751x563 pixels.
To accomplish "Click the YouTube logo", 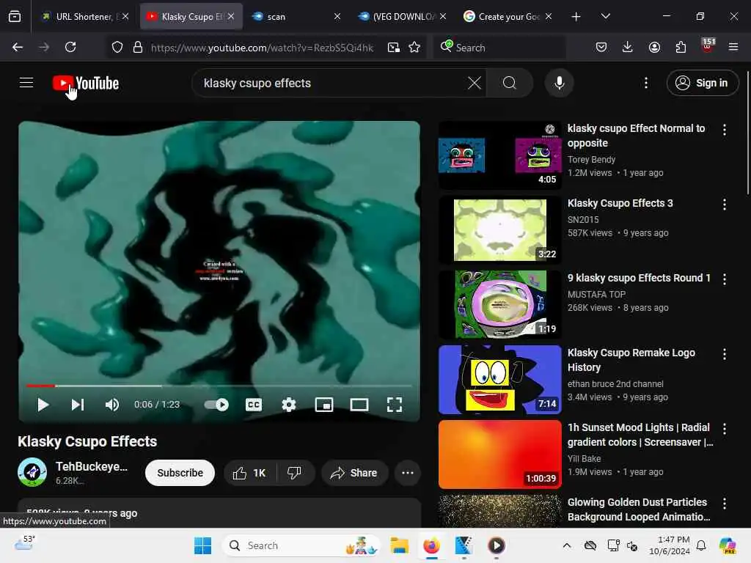I will pos(86,84).
